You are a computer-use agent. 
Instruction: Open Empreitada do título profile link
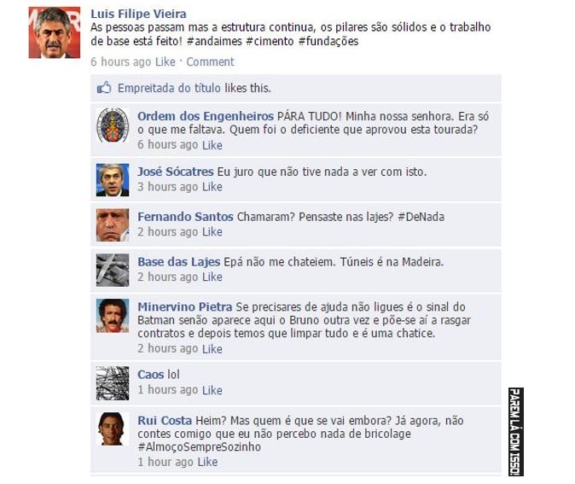(x=169, y=88)
